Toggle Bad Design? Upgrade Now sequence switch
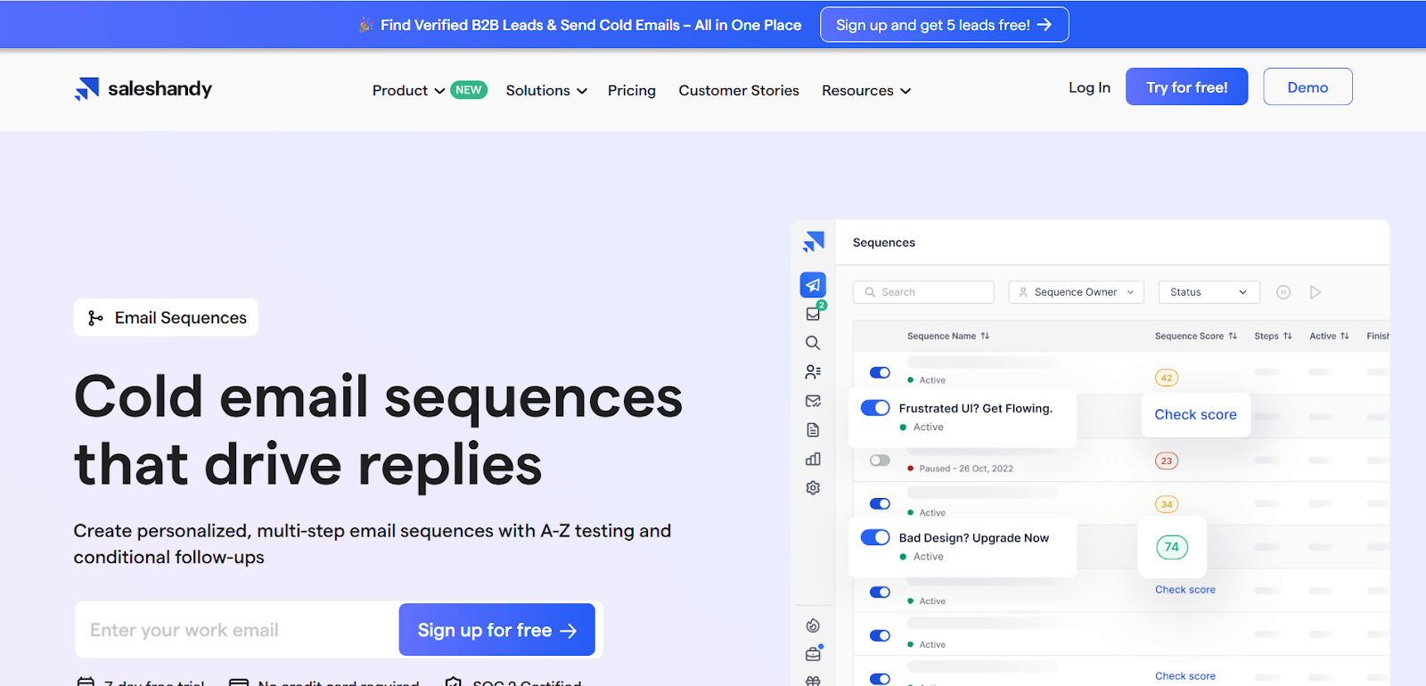This screenshot has width=1426, height=686. (875, 537)
